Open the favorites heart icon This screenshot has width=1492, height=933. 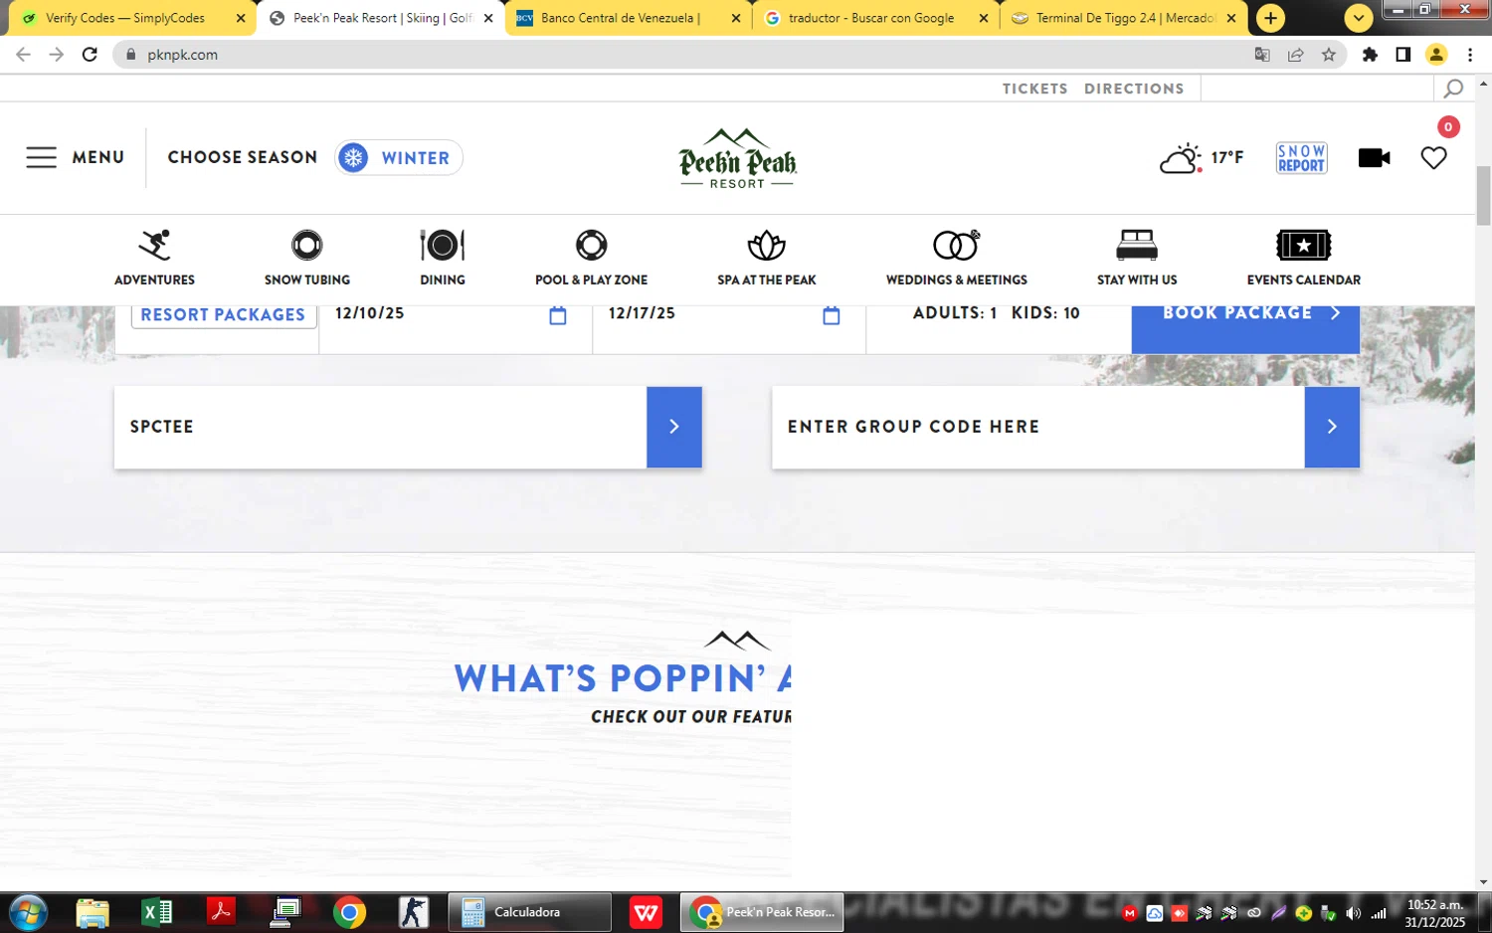tap(1433, 158)
